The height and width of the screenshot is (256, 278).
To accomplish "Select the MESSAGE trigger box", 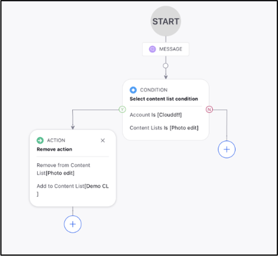I will point(165,49).
